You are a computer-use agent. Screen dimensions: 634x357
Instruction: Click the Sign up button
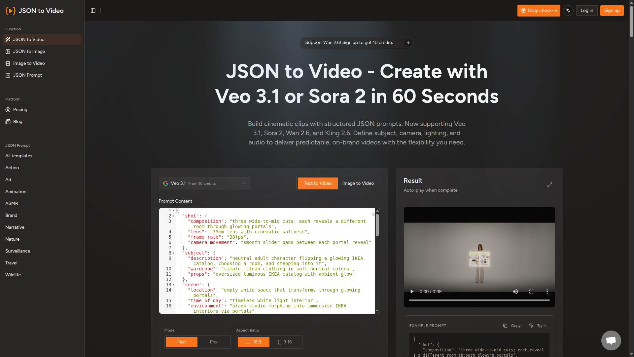click(x=612, y=10)
